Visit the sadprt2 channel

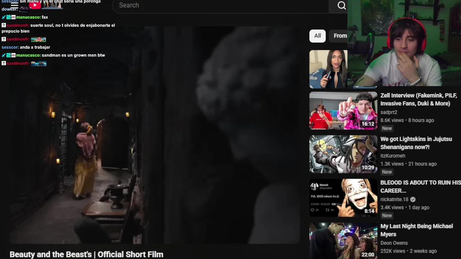click(x=389, y=112)
